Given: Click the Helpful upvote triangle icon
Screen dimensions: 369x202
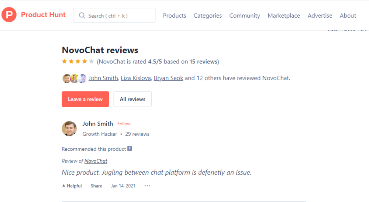Looking at the screenshot, I should coord(63,186).
